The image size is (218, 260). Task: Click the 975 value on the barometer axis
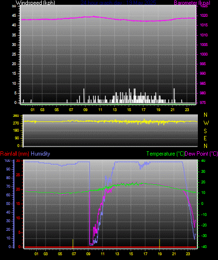point(203,102)
